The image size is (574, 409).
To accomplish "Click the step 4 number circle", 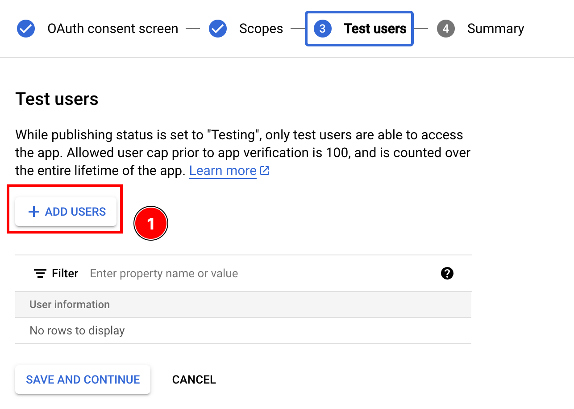I will pos(445,29).
